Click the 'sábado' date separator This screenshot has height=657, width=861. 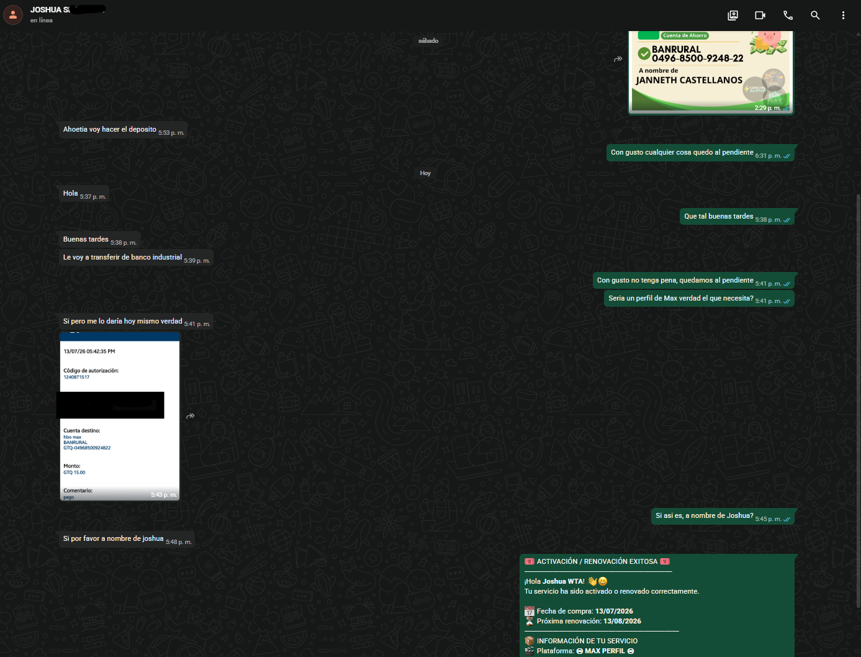click(x=428, y=41)
